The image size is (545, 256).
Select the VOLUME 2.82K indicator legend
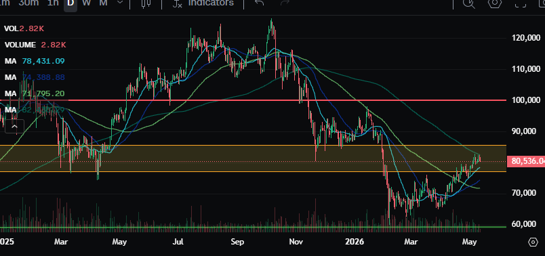[x=35, y=45]
